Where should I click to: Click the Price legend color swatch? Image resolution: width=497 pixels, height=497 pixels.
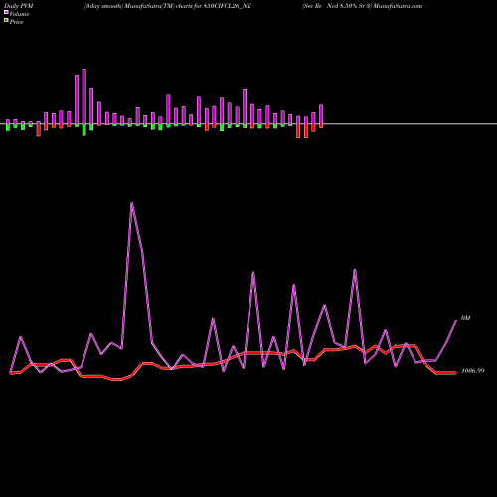pyautogui.click(x=6, y=21)
